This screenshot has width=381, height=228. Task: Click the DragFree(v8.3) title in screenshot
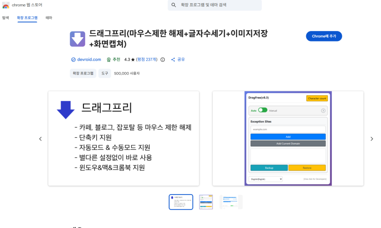[259, 98]
